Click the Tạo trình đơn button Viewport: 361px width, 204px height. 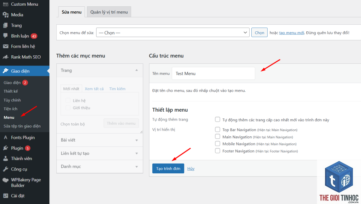click(x=168, y=168)
